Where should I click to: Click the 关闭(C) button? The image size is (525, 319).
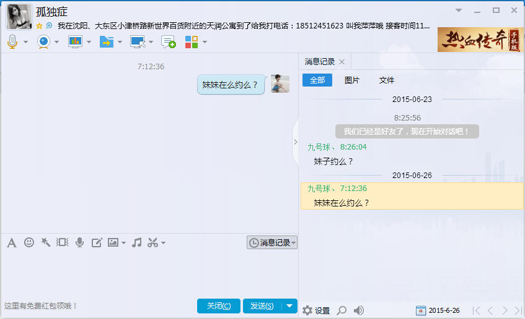point(219,306)
